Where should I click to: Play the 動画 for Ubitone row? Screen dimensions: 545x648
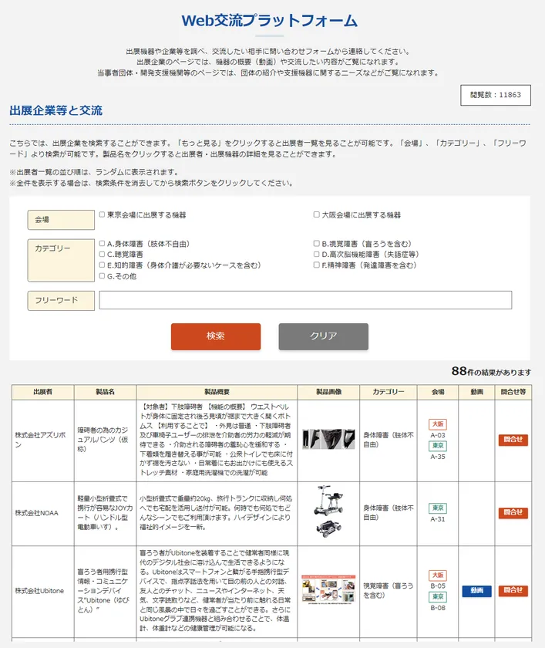click(476, 591)
